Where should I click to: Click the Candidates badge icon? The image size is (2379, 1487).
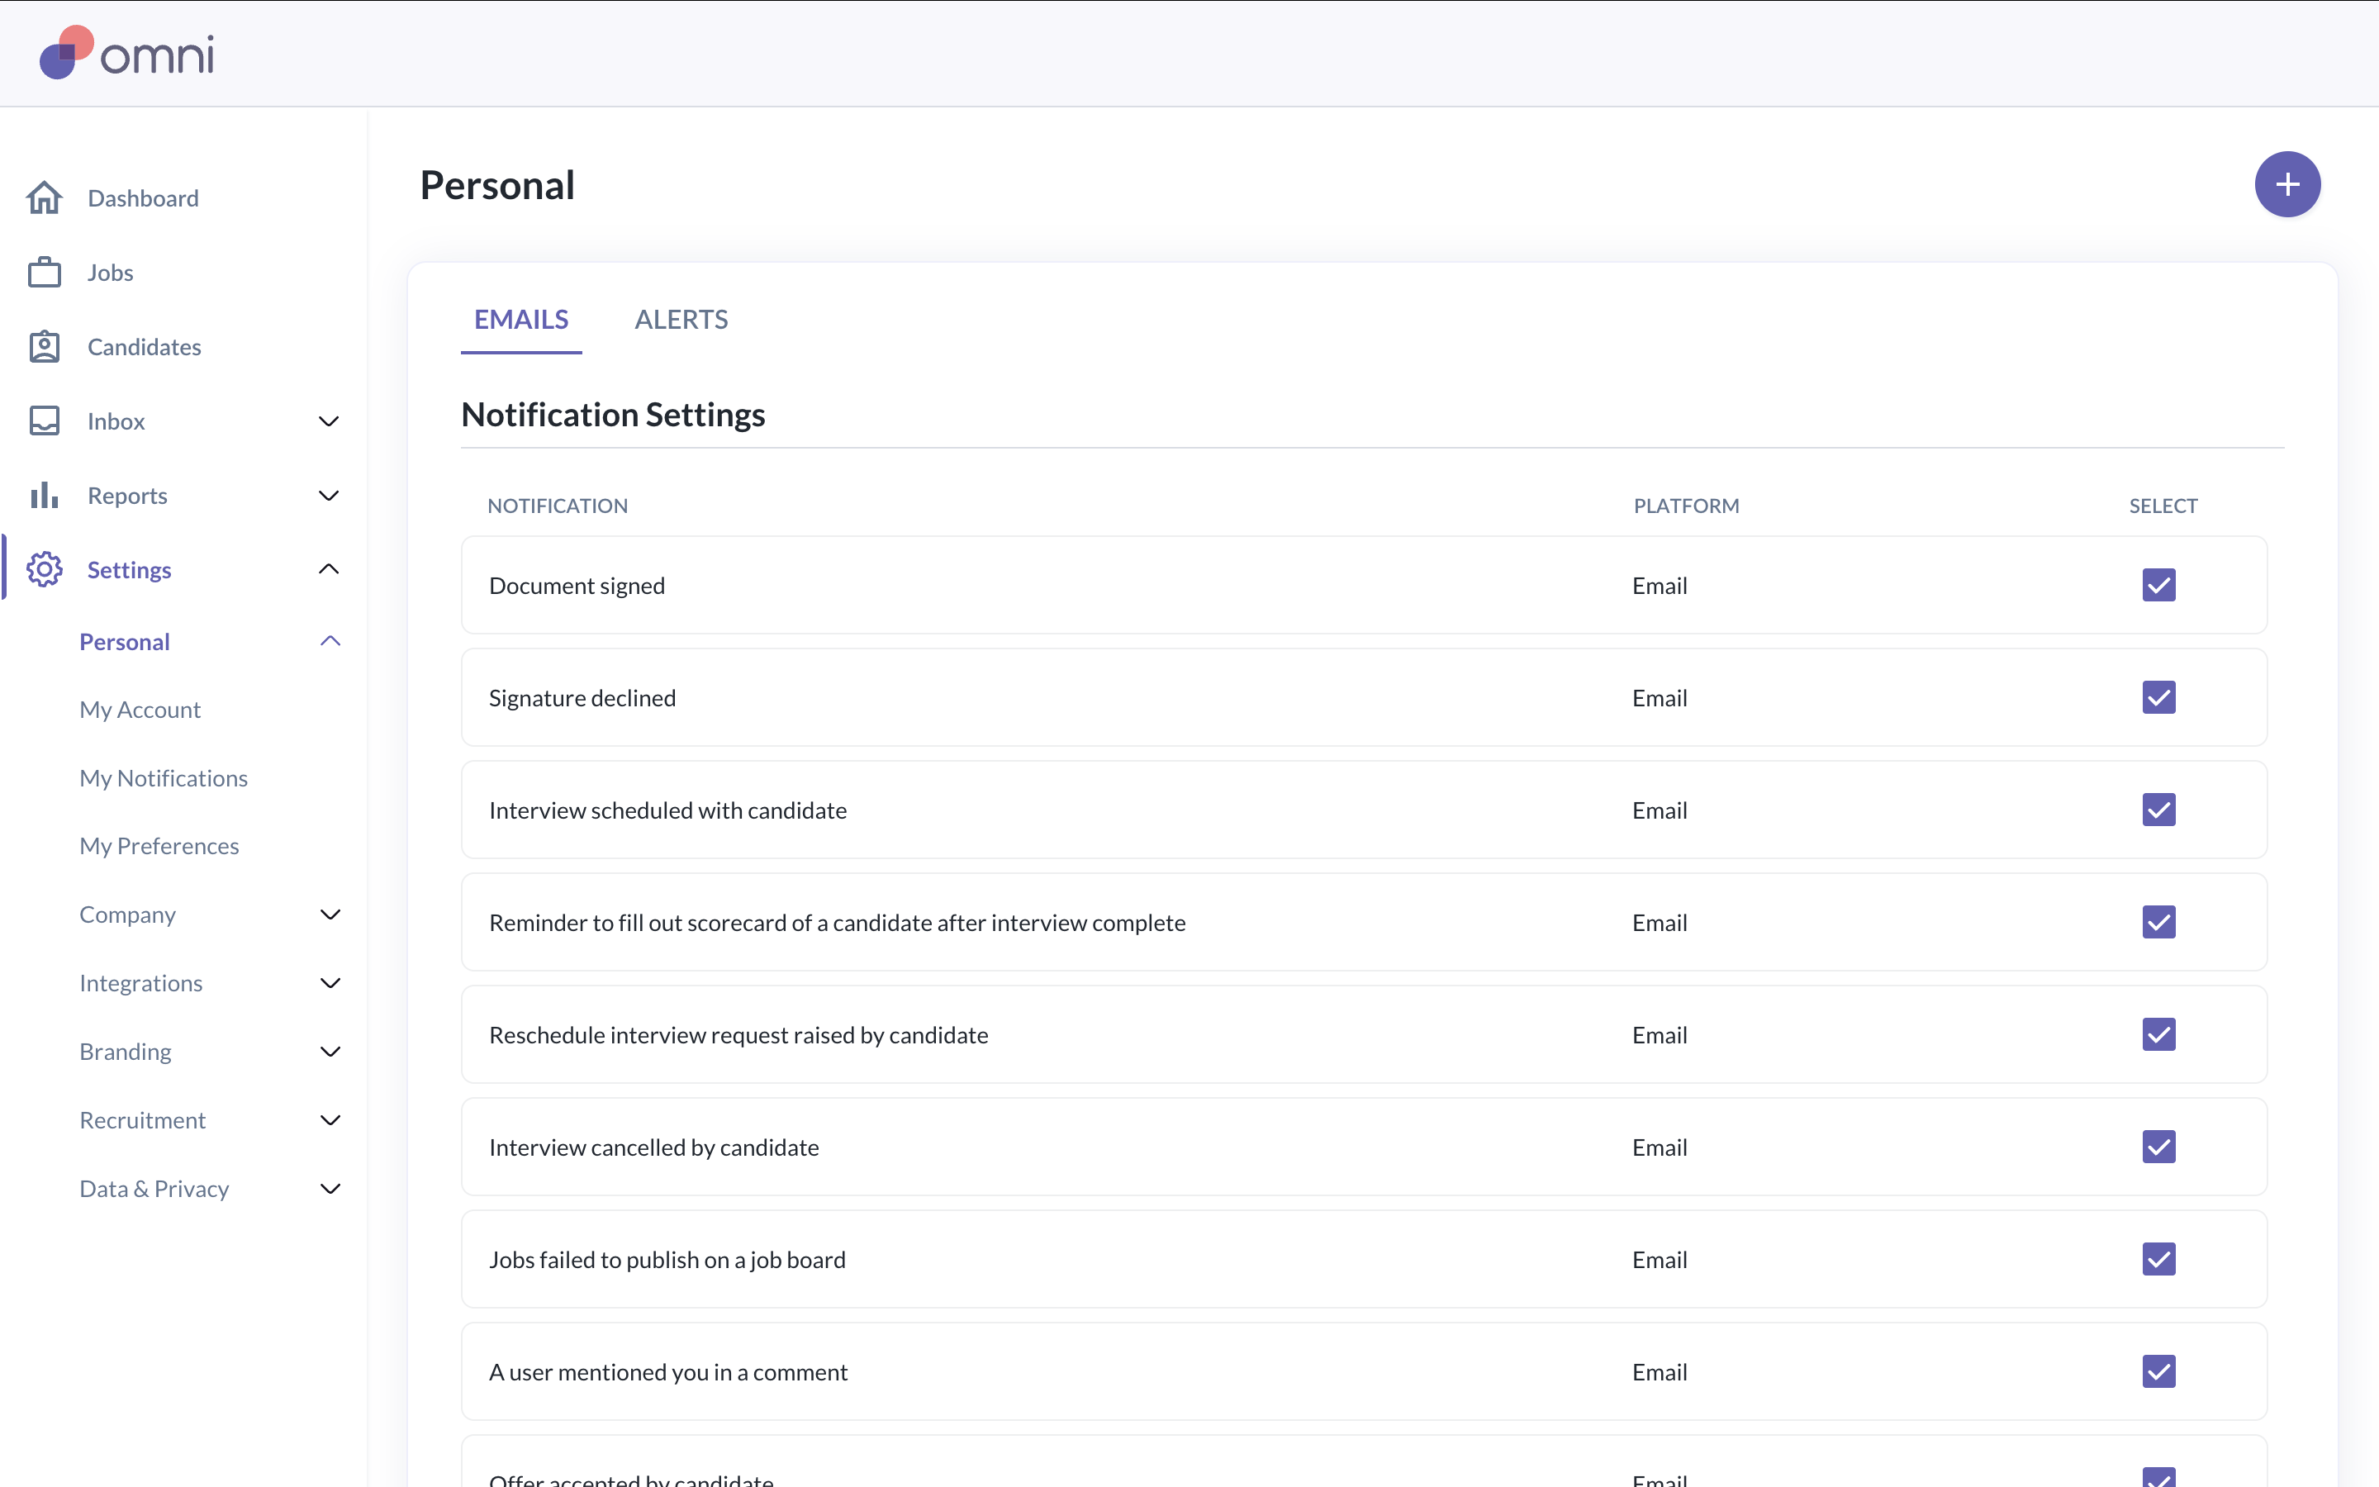click(x=45, y=347)
